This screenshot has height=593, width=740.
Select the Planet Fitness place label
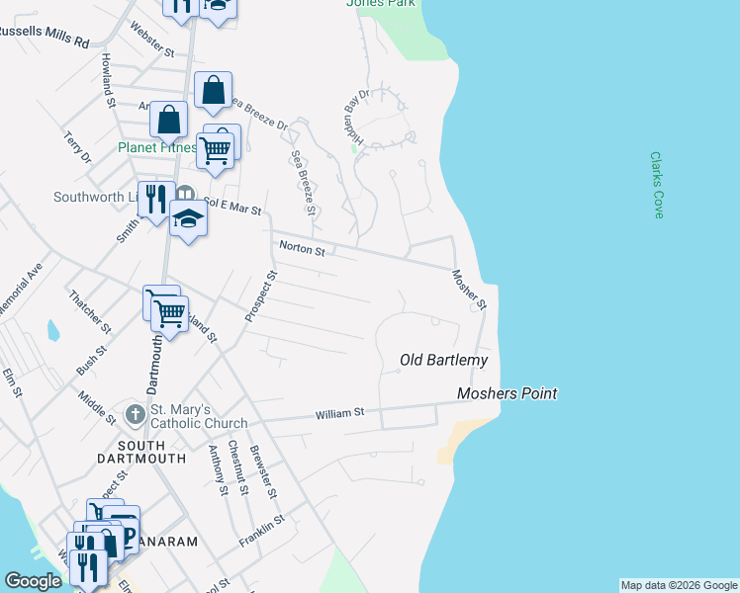(x=157, y=147)
